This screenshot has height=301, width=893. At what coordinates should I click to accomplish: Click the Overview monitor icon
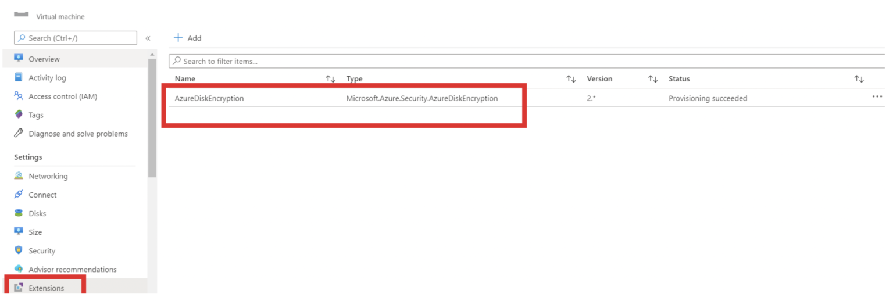coord(19,59)
